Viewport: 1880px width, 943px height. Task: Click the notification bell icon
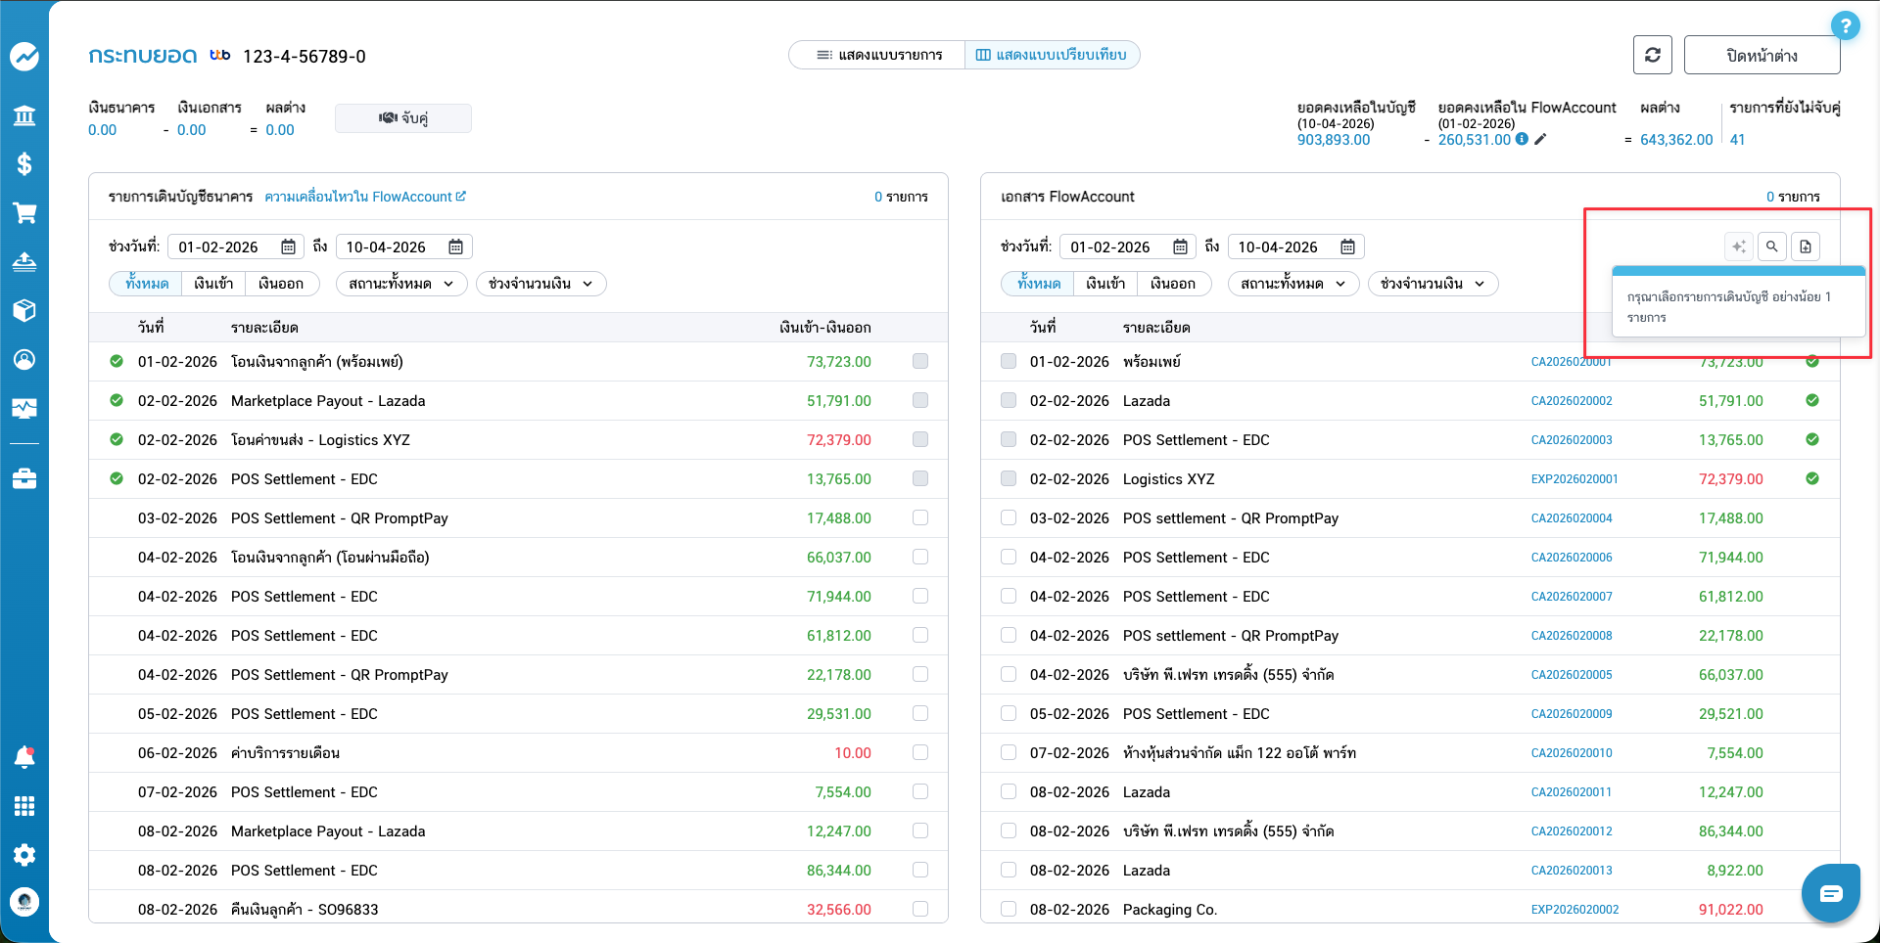point(24,756)
